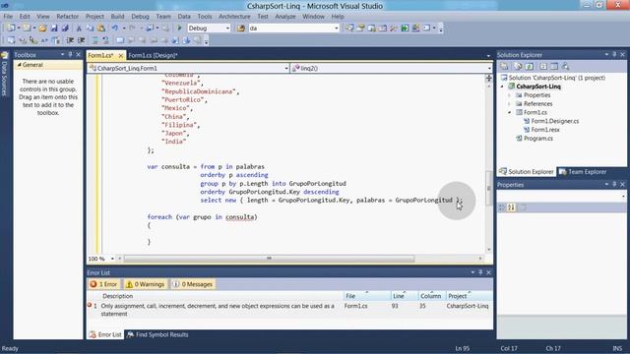Viewport: 630px width, 354px height.
Task: Toggle auto-hide pin on Solution Explorer panel
Action: 614,55
